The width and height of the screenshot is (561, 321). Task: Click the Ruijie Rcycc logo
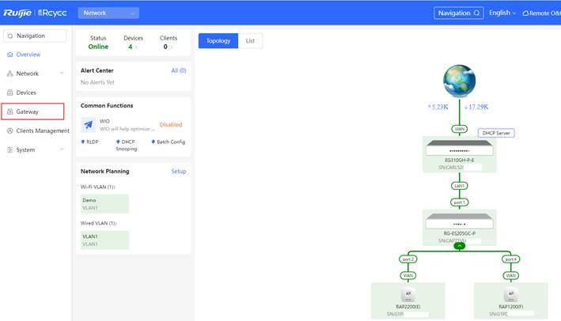click(x=36, y=13)
